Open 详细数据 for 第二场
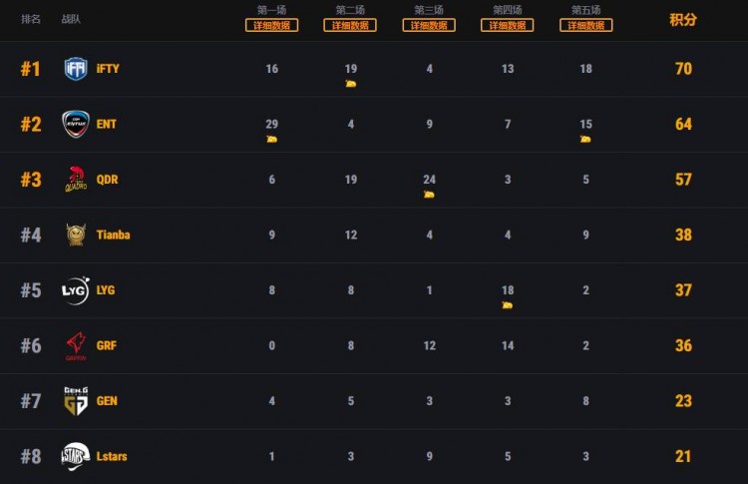 (x=350, y=26)
